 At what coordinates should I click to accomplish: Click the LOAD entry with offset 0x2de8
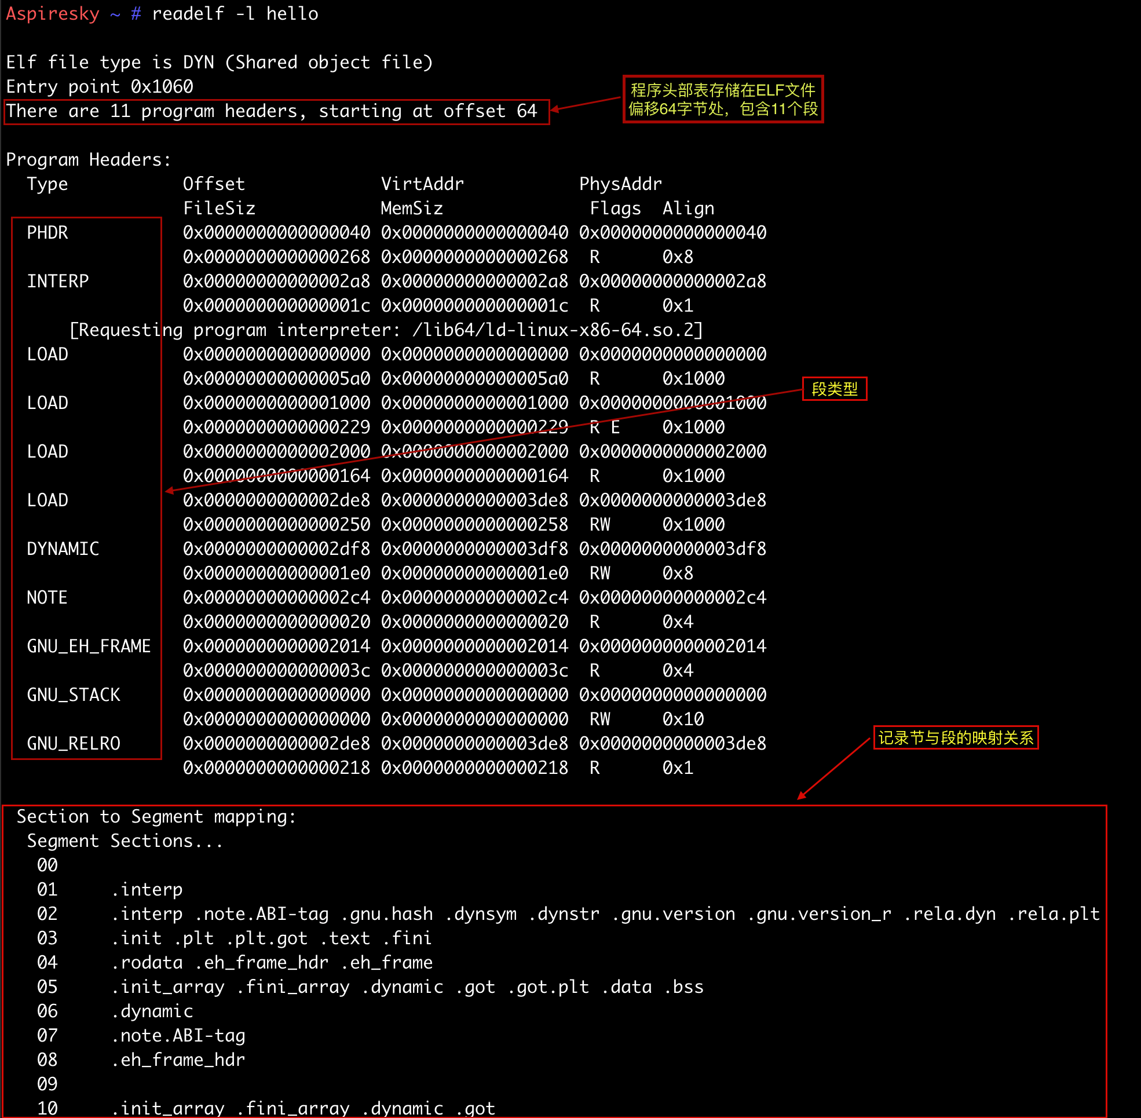(x=47, y=500)
